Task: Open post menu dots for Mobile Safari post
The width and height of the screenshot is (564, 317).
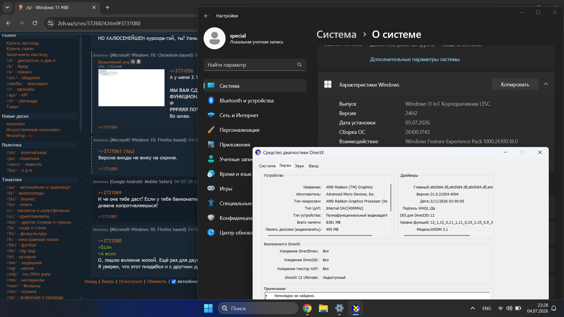Action: pos(88,180)
